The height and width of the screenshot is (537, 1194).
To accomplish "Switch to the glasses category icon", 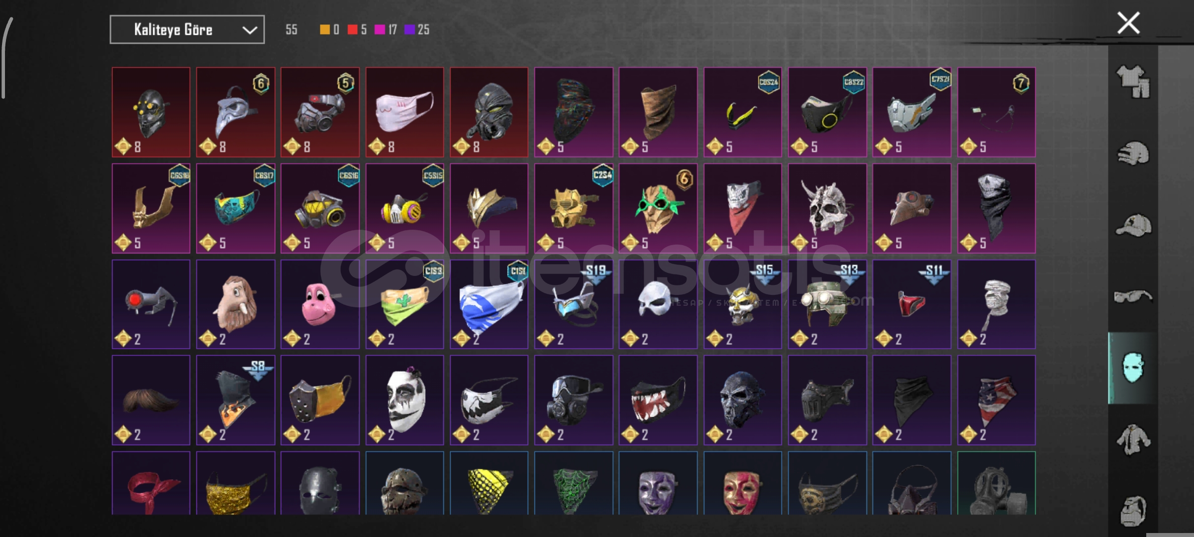I will 1133,296.
